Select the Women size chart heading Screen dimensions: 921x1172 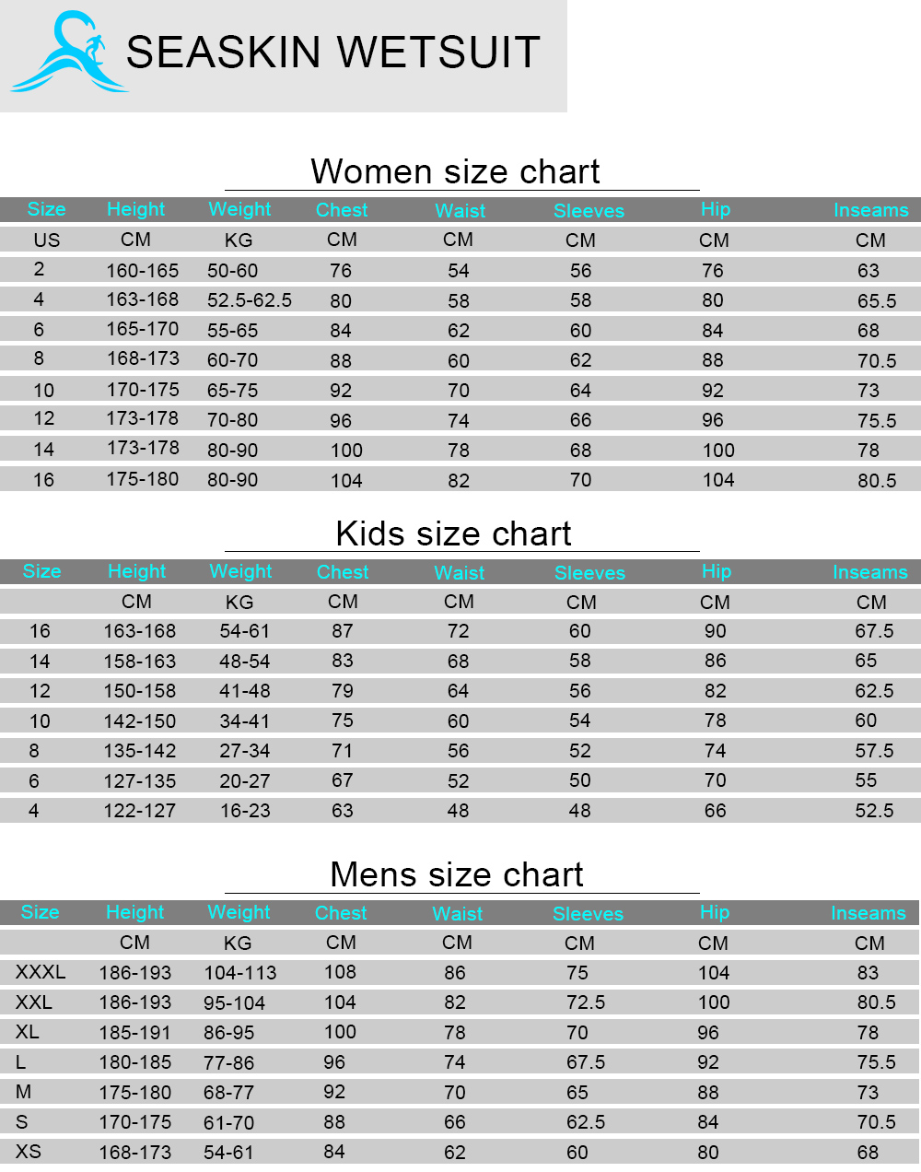(455, 171)
